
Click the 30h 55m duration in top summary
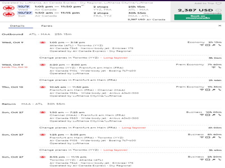click(x=137, y=13)
